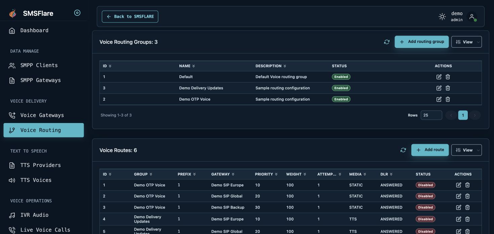
Task: Select Voice Routing in sidebar
Action: pos(44,130)
